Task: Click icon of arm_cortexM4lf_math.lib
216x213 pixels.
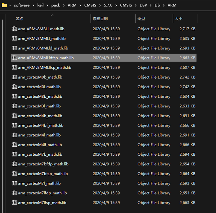Action: tap(14, 145)
